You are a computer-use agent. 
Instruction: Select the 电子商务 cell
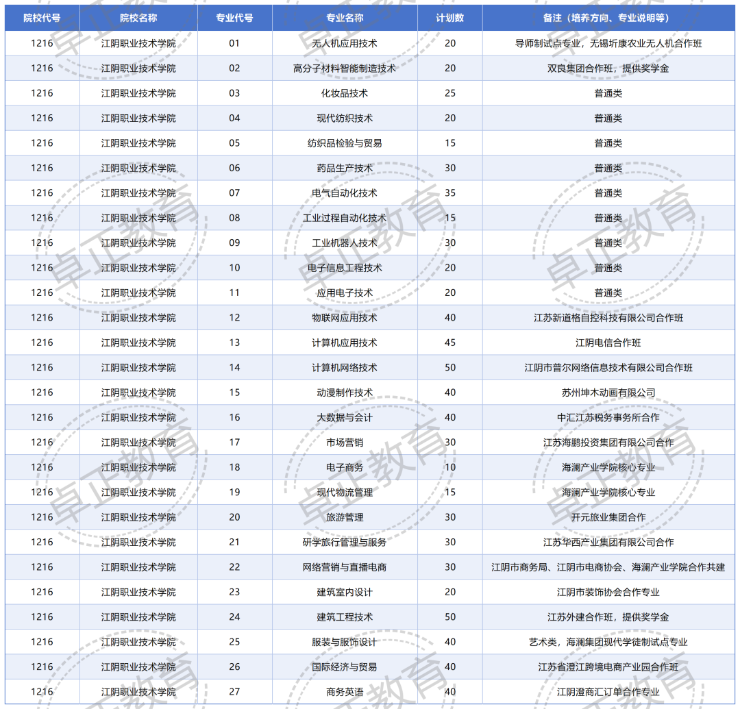point(345,467)
